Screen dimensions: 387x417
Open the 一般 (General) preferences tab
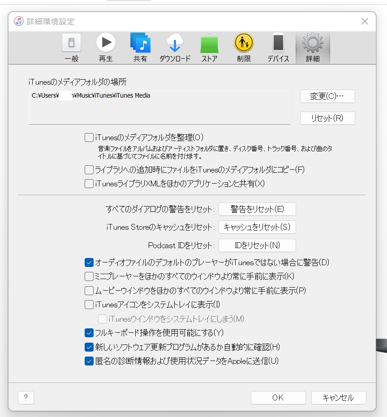coord(71,48)
